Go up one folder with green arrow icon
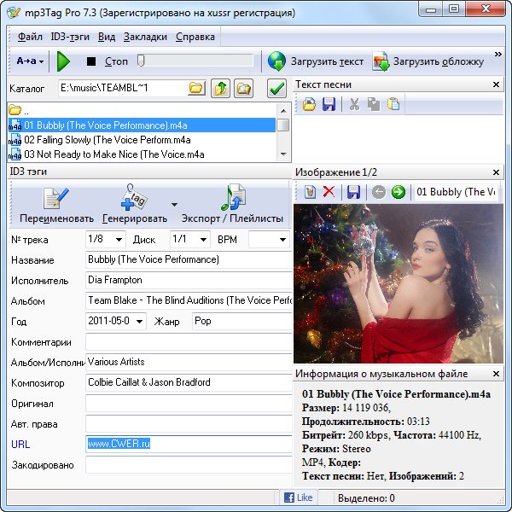 click(x=220, y=88)
